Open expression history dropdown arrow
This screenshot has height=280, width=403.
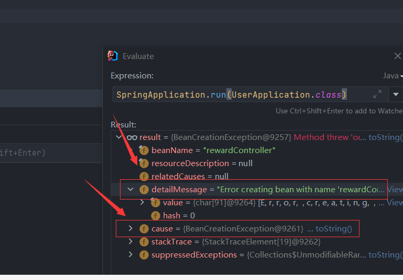[396, 95]
